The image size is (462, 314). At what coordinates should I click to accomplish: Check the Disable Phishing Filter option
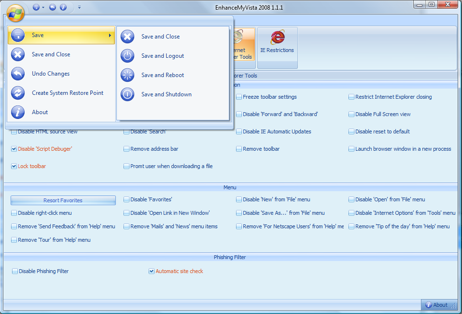(15, 271)
